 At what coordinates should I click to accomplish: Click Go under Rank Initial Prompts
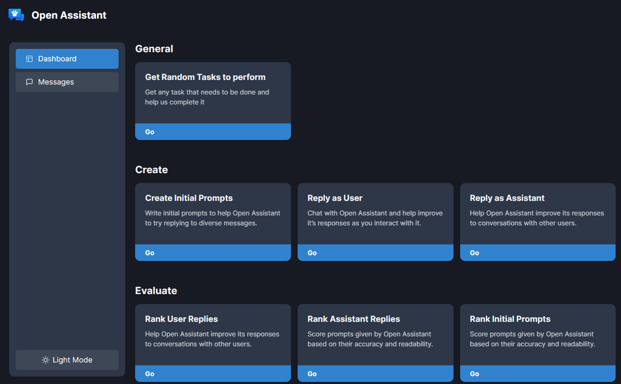(538, 374)
